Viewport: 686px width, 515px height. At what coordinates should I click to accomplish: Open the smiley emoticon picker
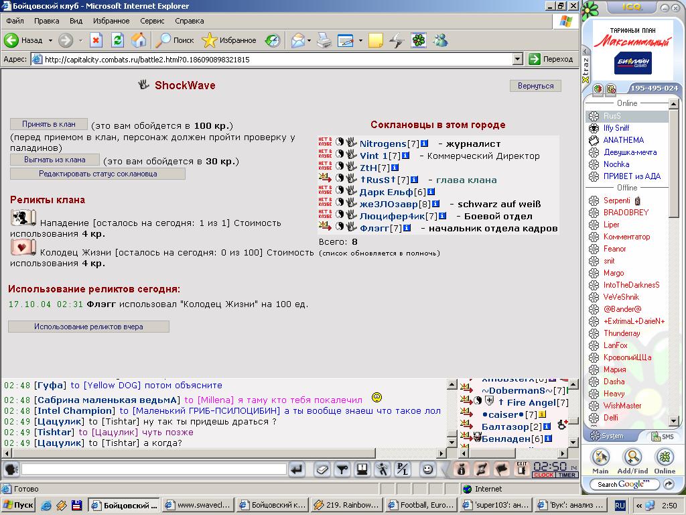point(427,469)
